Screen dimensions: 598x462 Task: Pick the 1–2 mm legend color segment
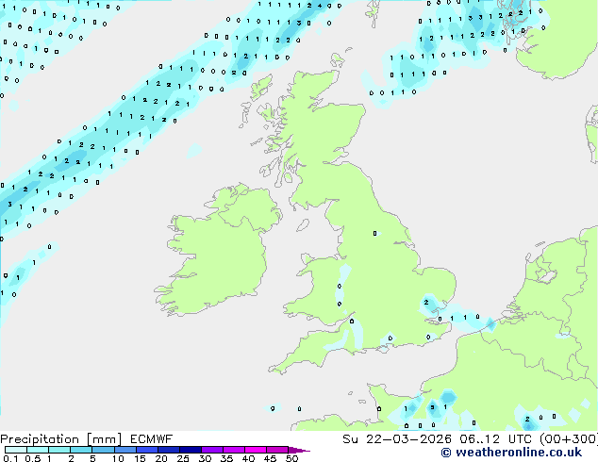click(59, 450)
